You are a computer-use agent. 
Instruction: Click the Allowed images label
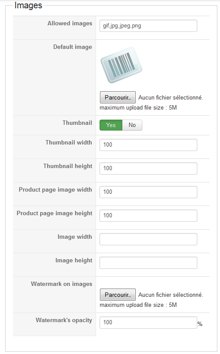pos(70,24)
